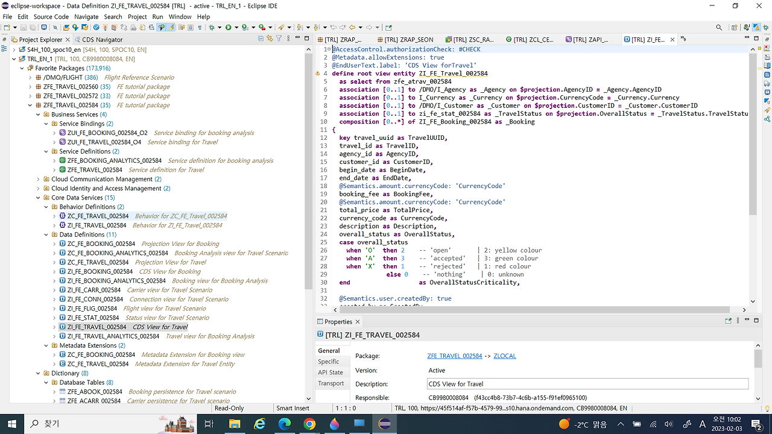Click the ZLOCAL package link

(x=505, y=356)
